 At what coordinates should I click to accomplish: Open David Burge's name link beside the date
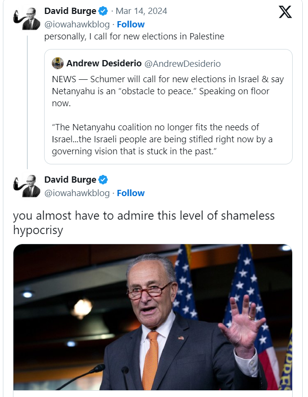pos(70,11)
